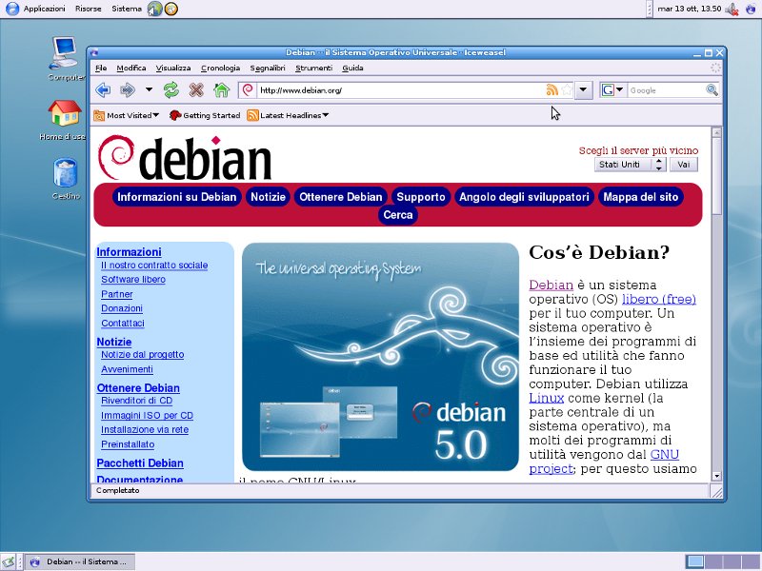Follow the Software libero link
Viewport: 762px width, 571px height.
point(133,280)
